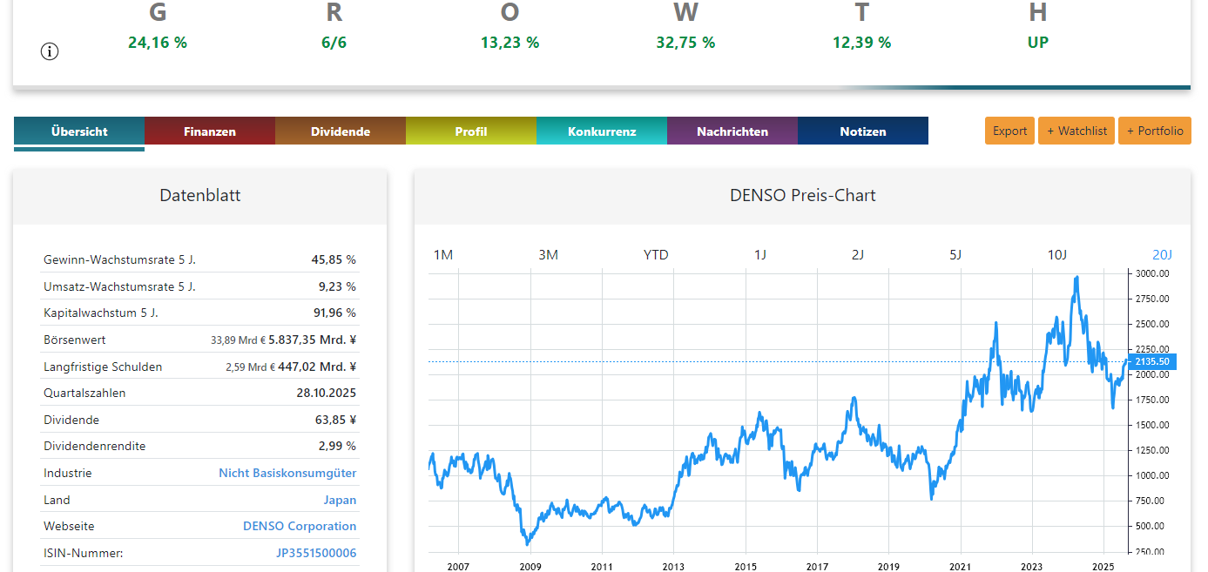
Task: Choose the 2J chart range
Action: (x=858, y=254)
